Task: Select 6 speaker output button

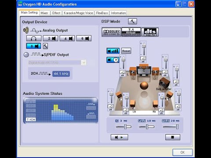Action: click(x=84, y=38)
